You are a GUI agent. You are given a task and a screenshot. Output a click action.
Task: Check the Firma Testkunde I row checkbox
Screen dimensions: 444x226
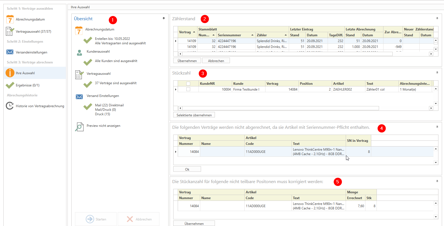click(188, 89)
